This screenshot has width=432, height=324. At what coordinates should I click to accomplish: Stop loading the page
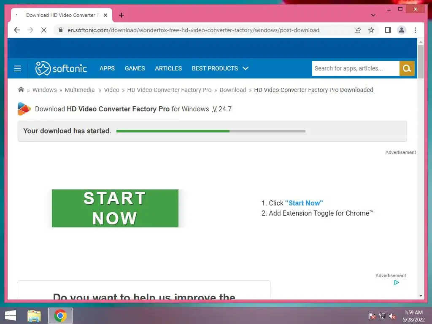44,30
